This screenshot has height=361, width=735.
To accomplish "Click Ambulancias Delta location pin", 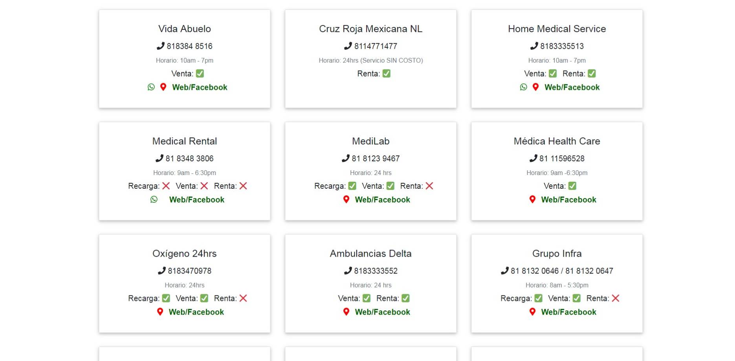I will point(346,312).
